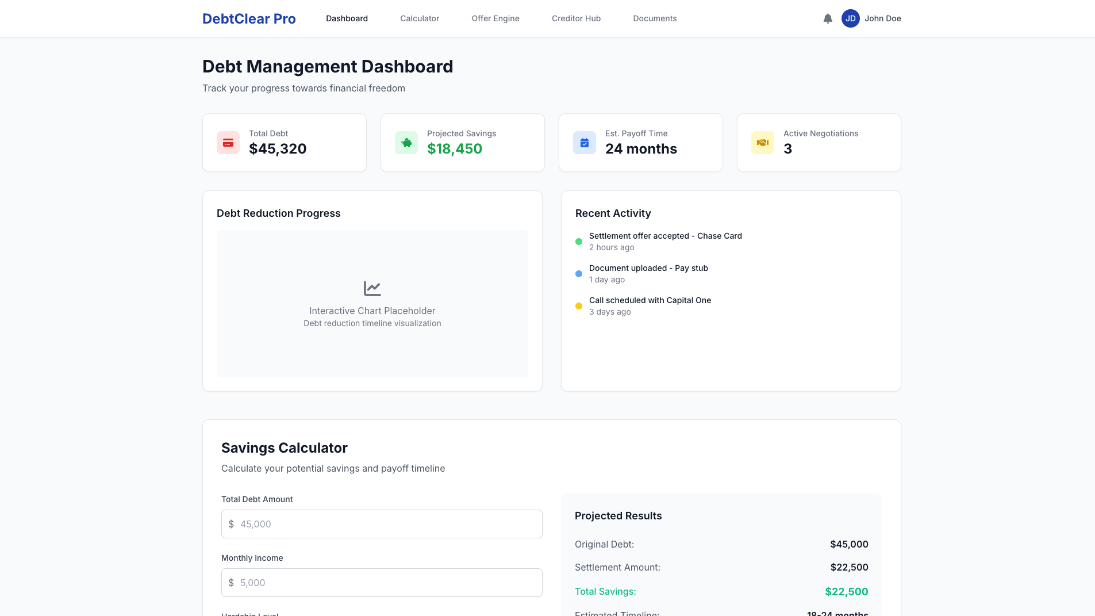Click the green dot next to settlement activity
This screenshot has height=616, width=1095.
tap(578, 242)
